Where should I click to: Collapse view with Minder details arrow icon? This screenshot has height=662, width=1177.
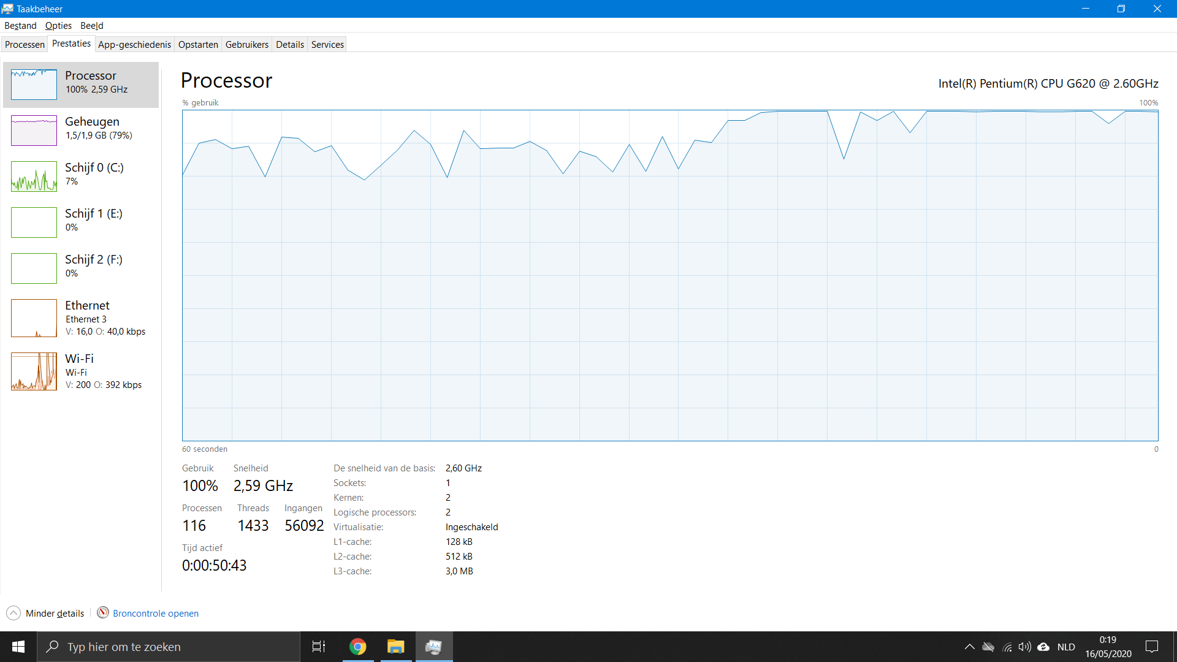click(13, 613)
